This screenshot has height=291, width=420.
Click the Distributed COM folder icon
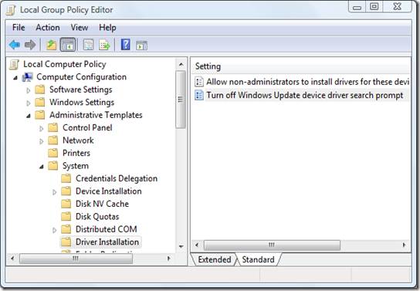(x=66, y=229)
